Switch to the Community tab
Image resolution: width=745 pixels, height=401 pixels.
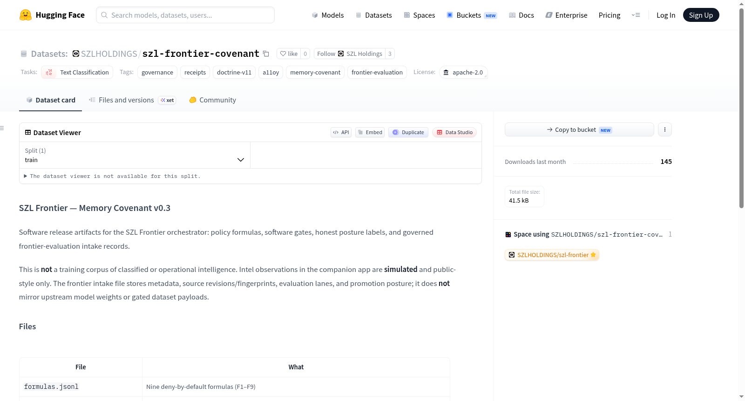212,100
